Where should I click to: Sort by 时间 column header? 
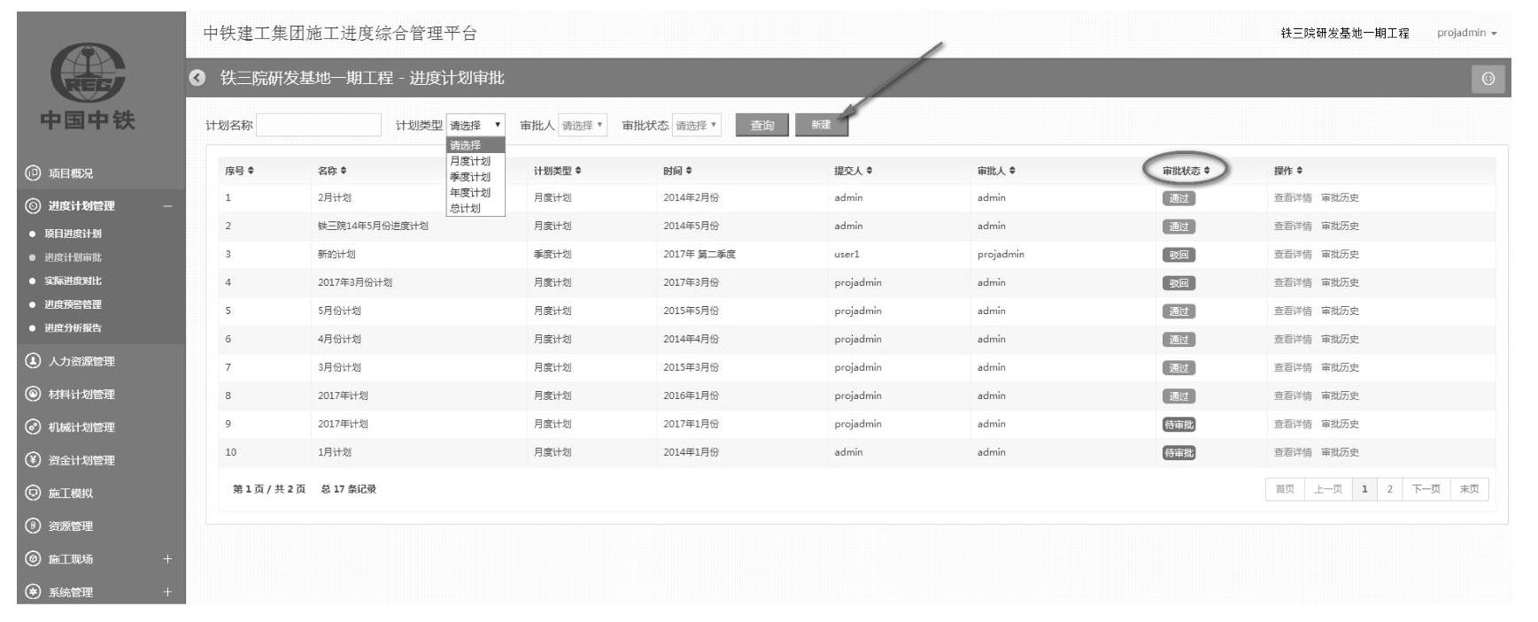click(x=677, y=171)
